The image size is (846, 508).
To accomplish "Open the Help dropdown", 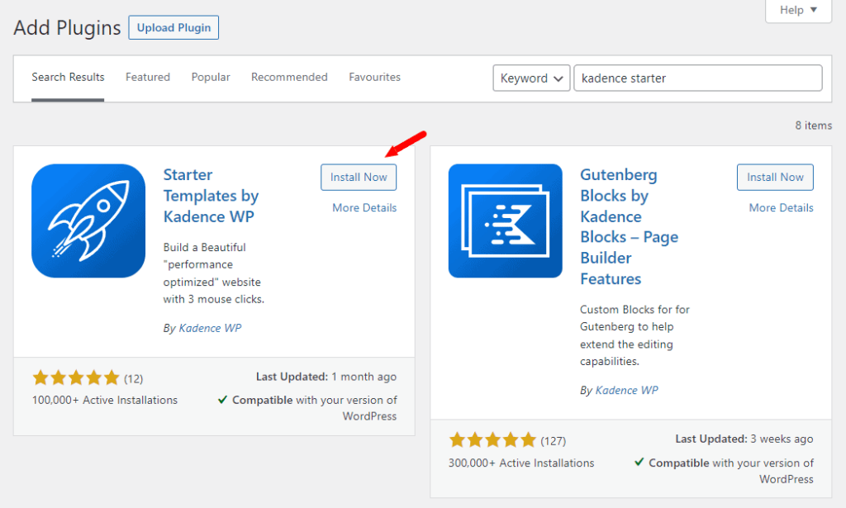I will coord(798,10).
